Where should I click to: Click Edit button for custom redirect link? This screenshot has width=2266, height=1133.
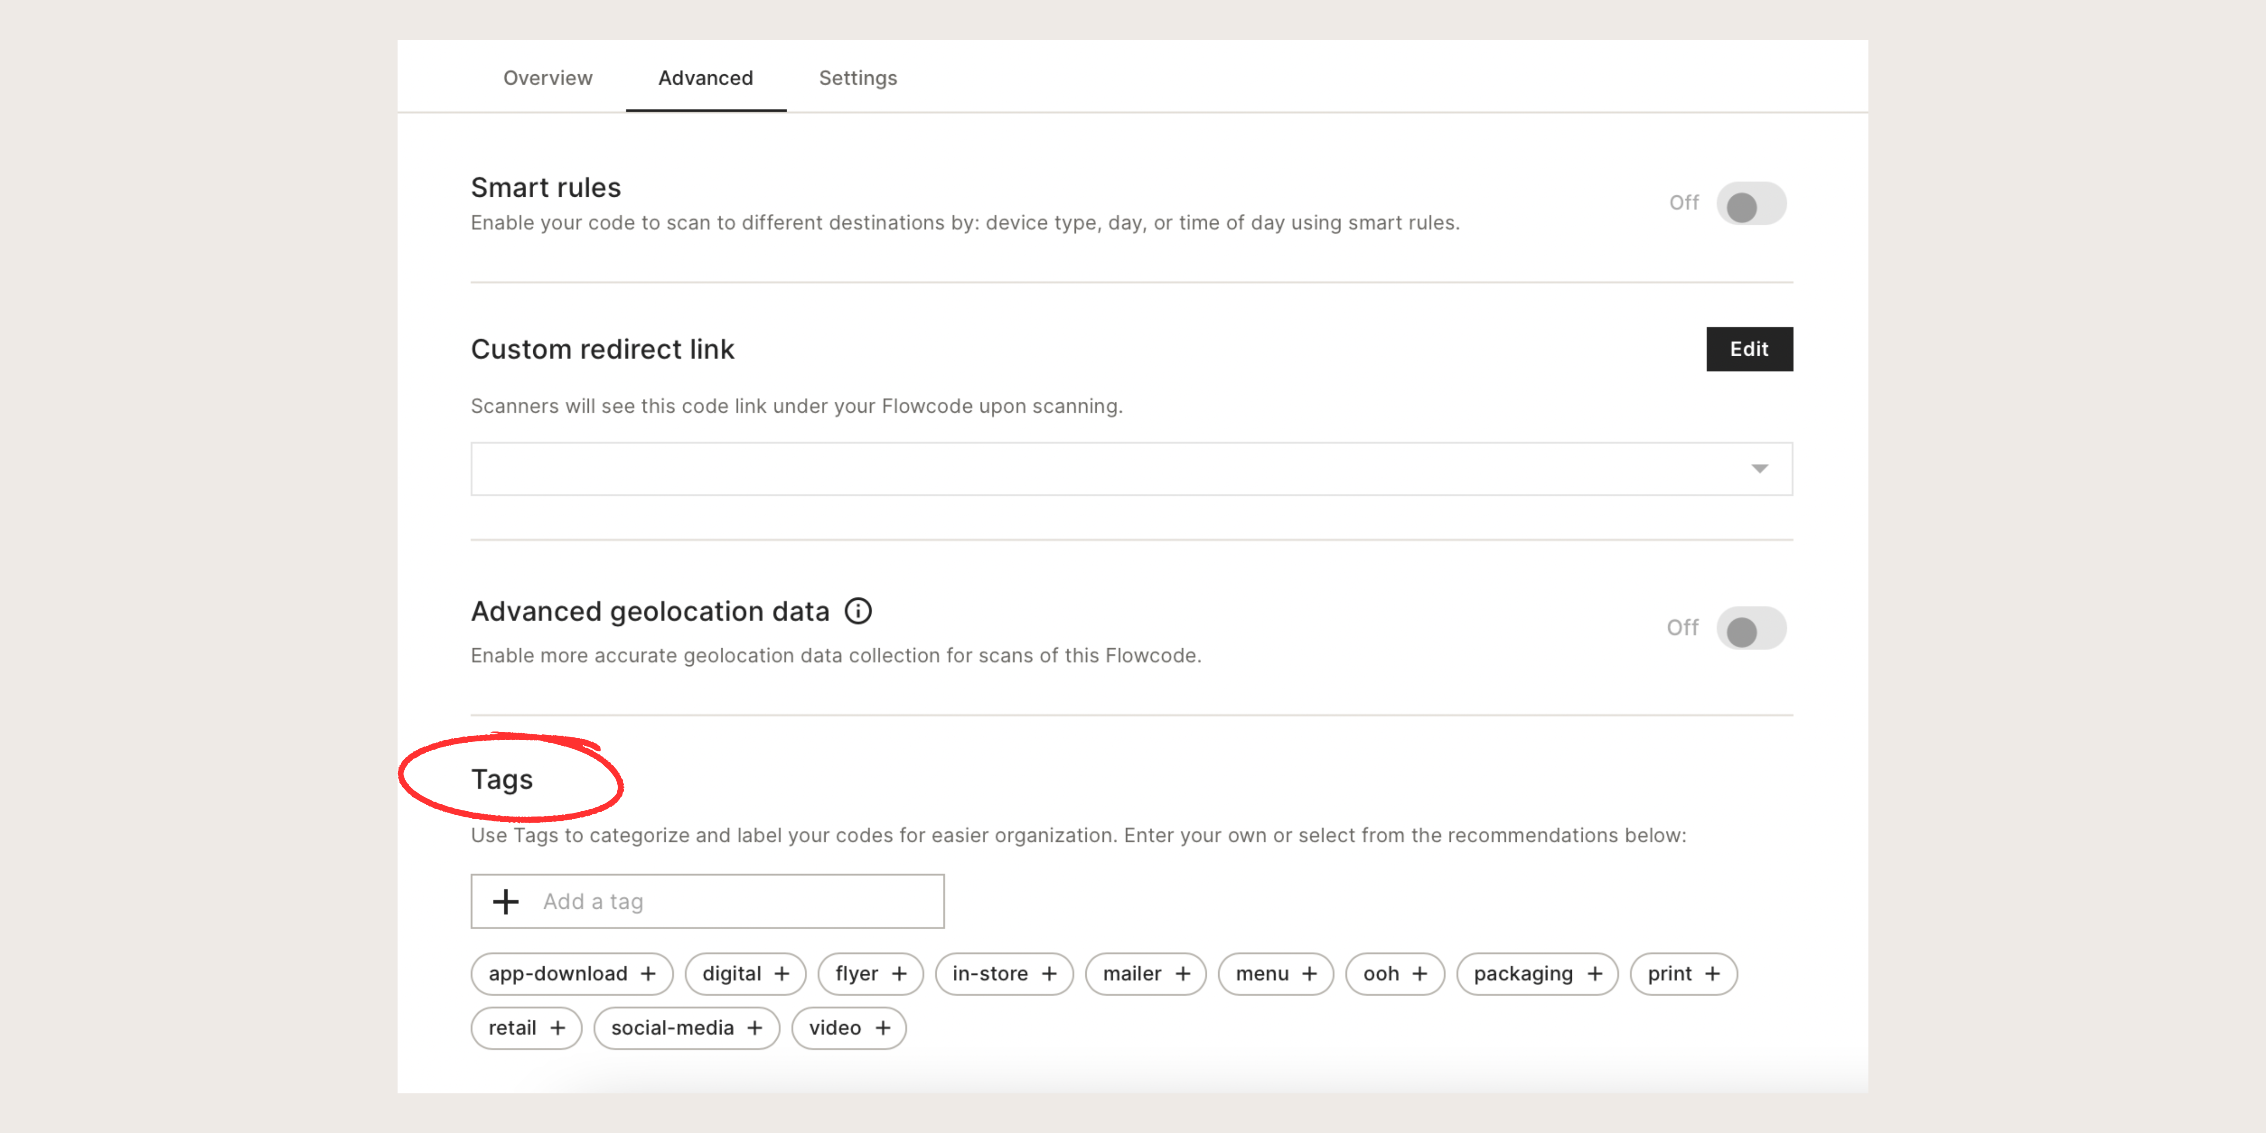coord(1749,349)
